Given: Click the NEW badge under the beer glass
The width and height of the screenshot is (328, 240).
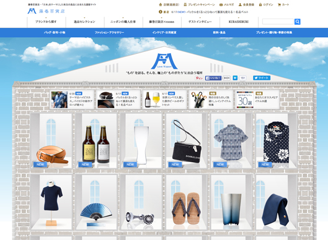Looking at the screenshot, I should click(x=130, y=165).
